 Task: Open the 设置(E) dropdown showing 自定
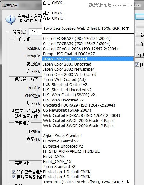35,32
